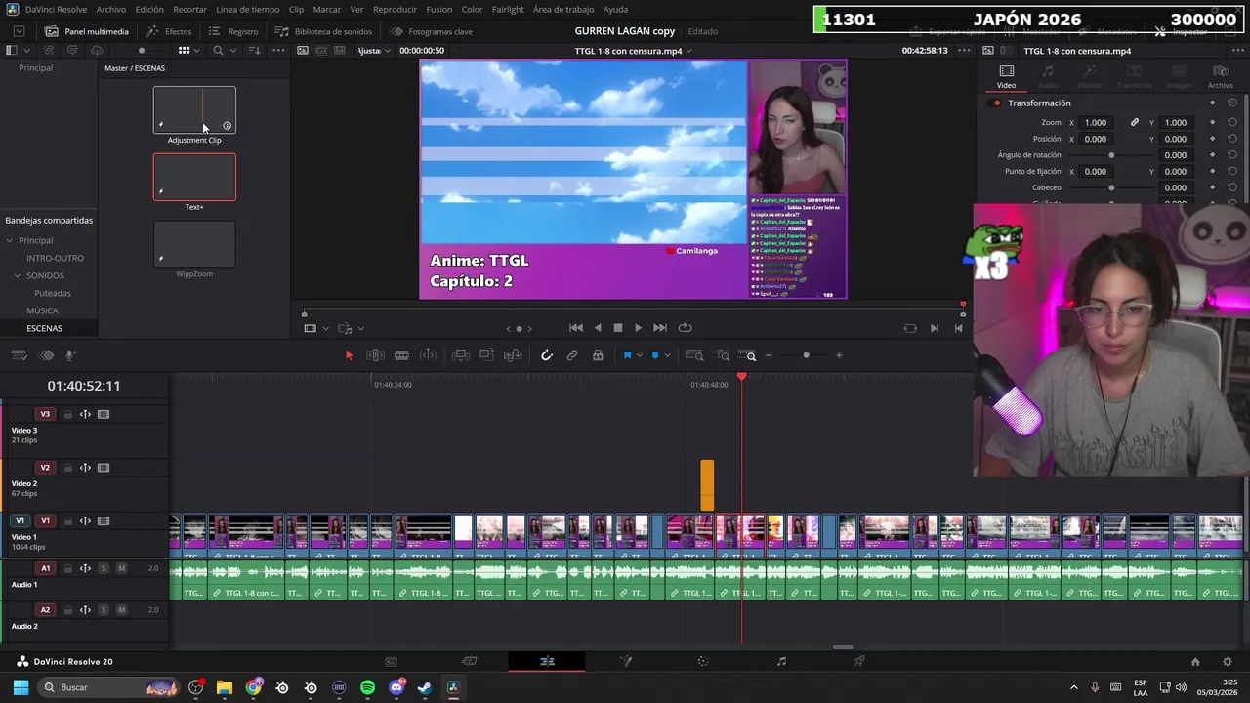Click the timeline zoom-to-fit icon
The height and width of the screenshot is (703, 1250).
[x=694, y=355]
